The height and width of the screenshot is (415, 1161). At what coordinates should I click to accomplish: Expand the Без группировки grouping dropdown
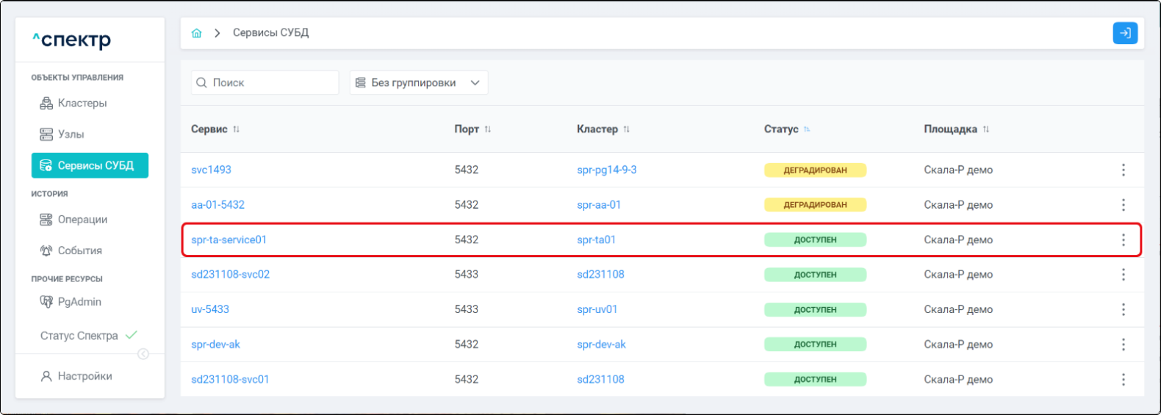[418, 83]
